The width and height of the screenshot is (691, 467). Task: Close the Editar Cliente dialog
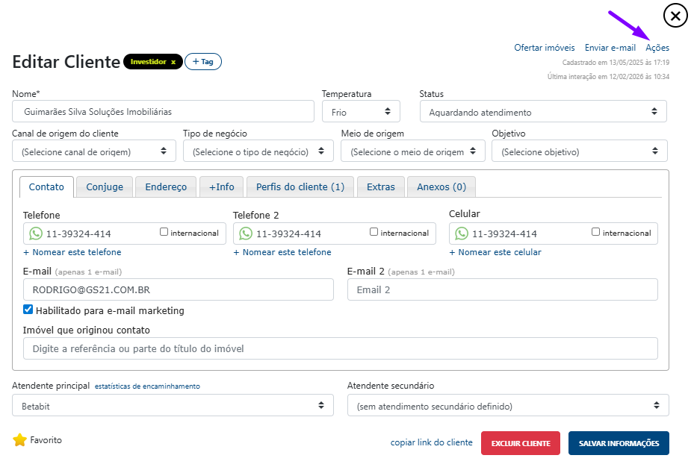pos(675,15)
